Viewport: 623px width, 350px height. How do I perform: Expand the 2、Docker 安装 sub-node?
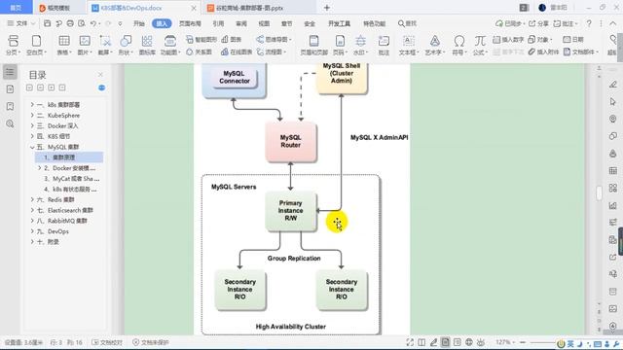coord(39,168)
